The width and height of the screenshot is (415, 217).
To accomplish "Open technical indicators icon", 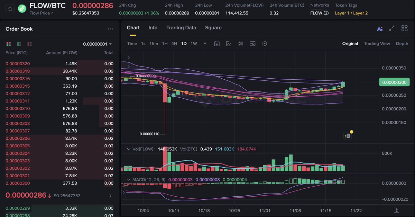I will (229, 43).
